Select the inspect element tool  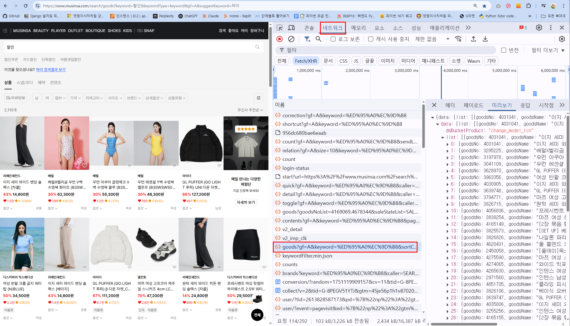coord(280,28)
